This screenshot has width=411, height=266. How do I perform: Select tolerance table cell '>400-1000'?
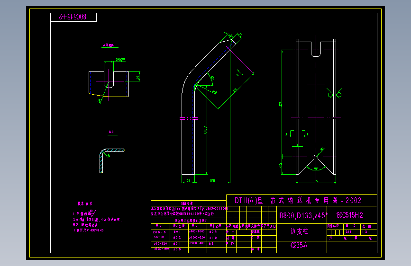tap(197, 231)
